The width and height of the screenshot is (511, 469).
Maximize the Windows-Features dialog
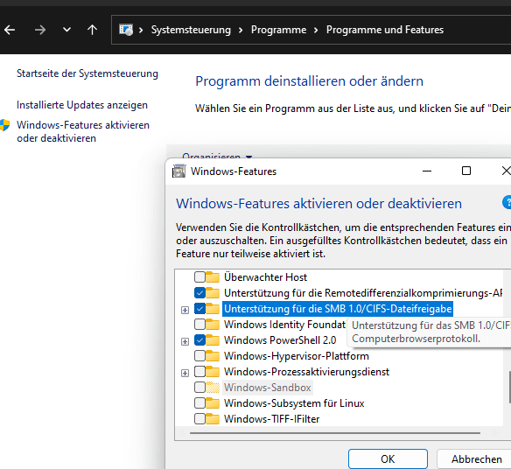(466, 171)
